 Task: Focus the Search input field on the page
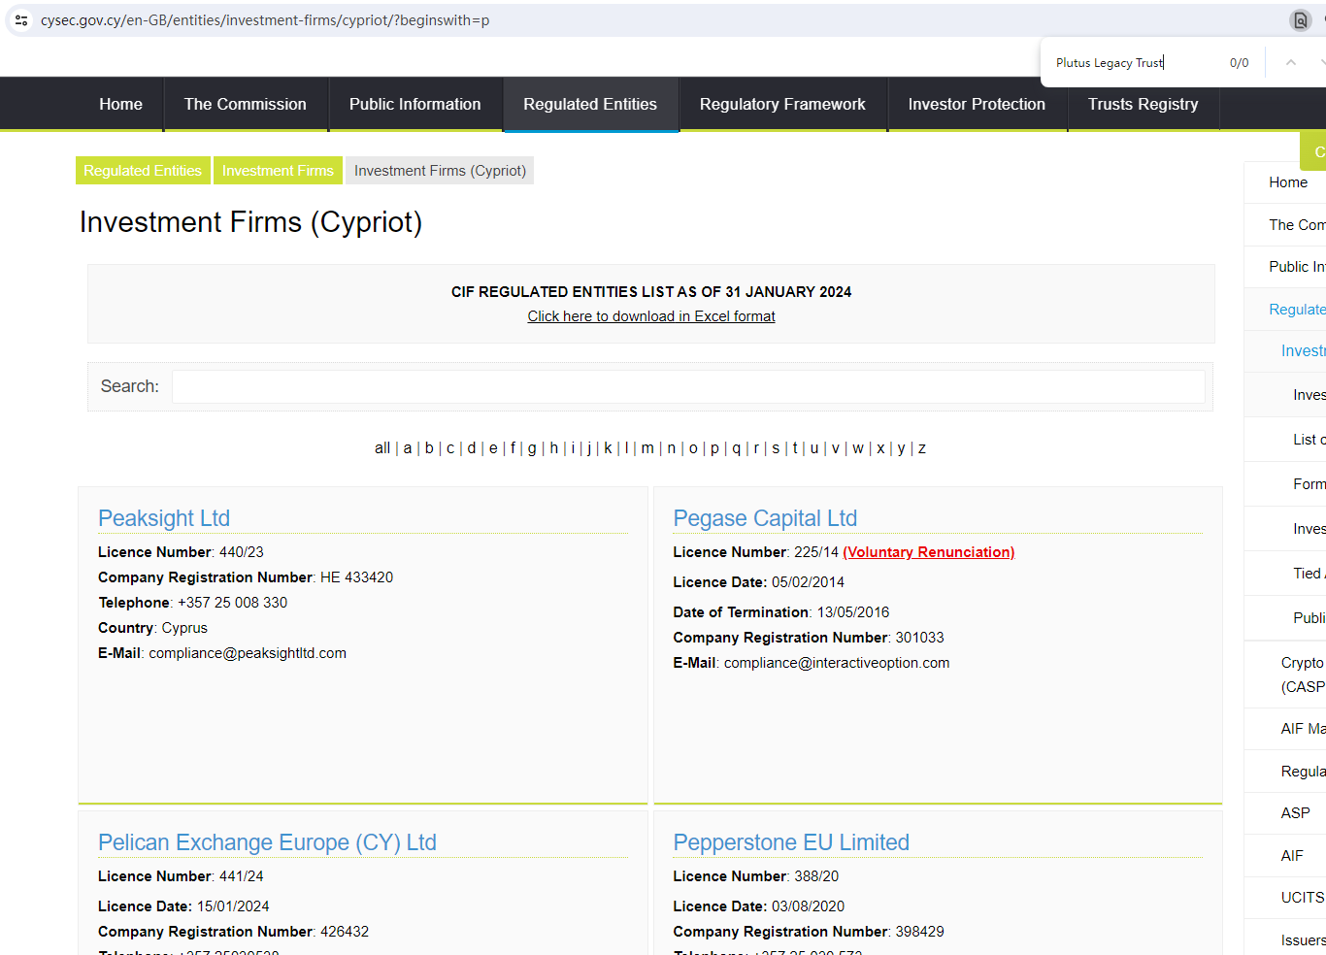click(x=688, y=386)
